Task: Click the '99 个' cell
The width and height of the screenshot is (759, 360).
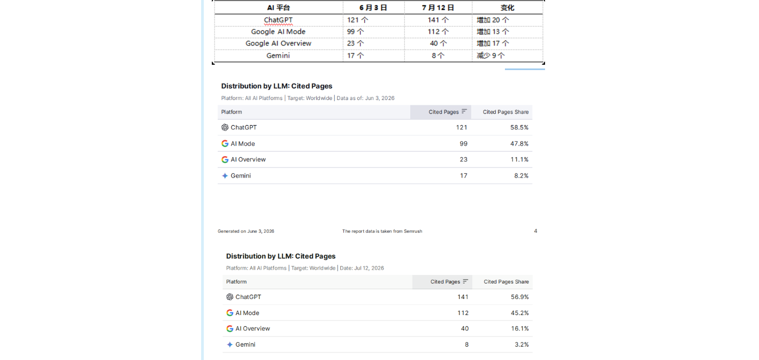Action: (373, 32)
